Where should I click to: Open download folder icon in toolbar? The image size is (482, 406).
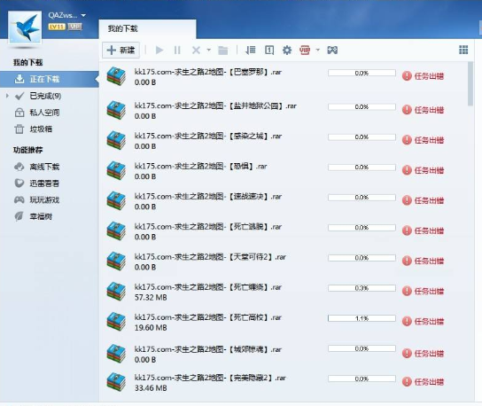[223, 51]
